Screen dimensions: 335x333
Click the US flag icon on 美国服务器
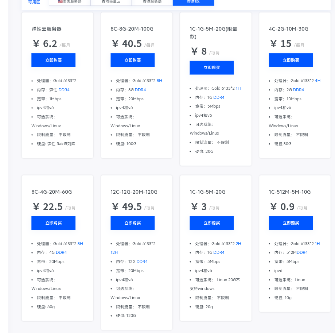pos(60,1)
